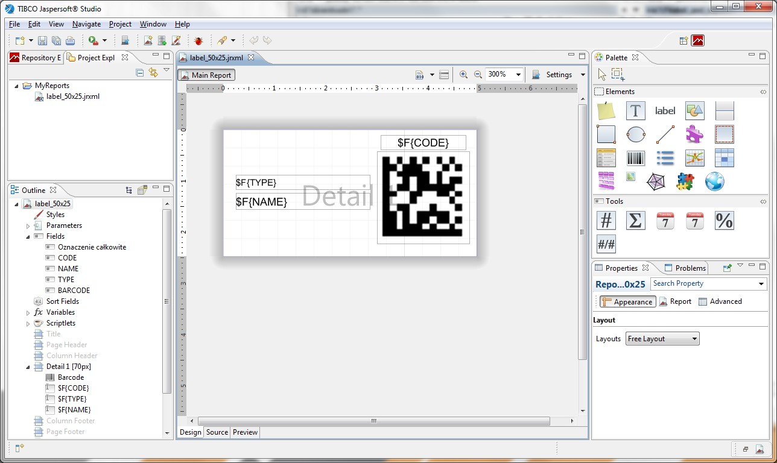The height and width of the screenshot is (463, 777).
Task: Select the Barcode element in the palette
Action: coord(635,158)
